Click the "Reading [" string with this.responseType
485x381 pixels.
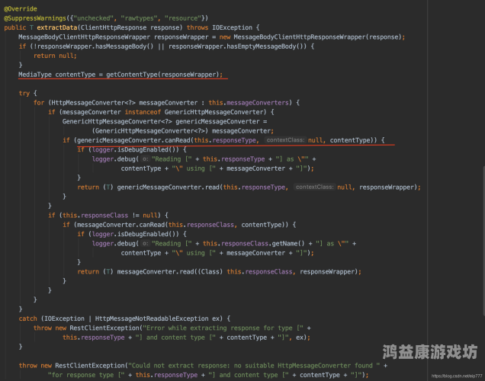point(172,158)
